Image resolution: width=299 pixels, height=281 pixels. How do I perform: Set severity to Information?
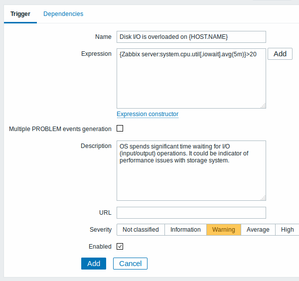point(185,230)
